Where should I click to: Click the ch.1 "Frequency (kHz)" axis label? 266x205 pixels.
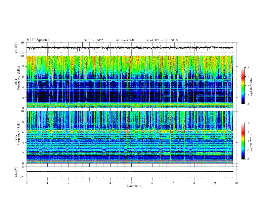[18, 77]
